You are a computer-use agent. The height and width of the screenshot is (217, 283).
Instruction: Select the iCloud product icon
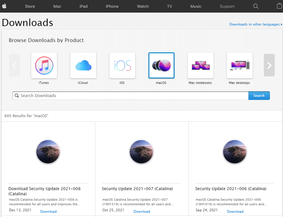click(x=83, y=66)
